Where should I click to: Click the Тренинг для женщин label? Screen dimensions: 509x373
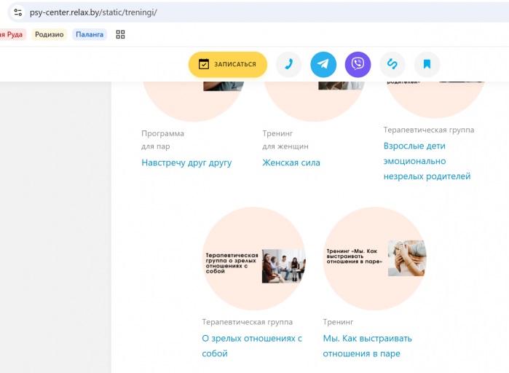(x=285, y=140)
